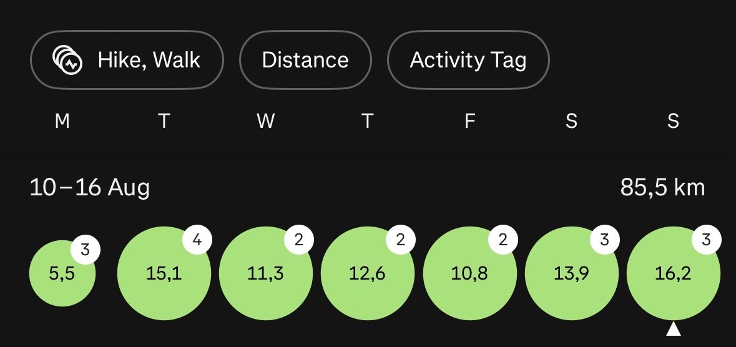This screenshot has height=347, width=736.
Task: Open the Hike, Walk sport filter
Action: point(127,60)
